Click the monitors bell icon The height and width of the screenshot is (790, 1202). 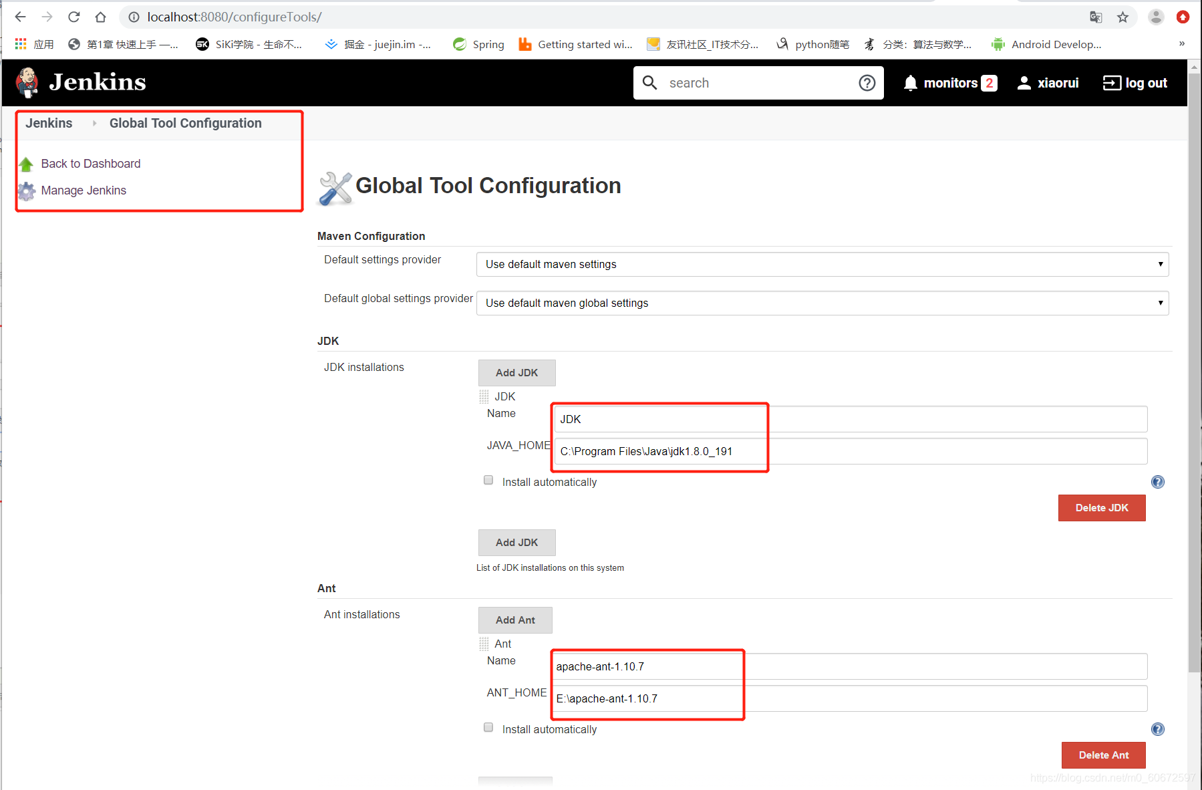point(910,83)
